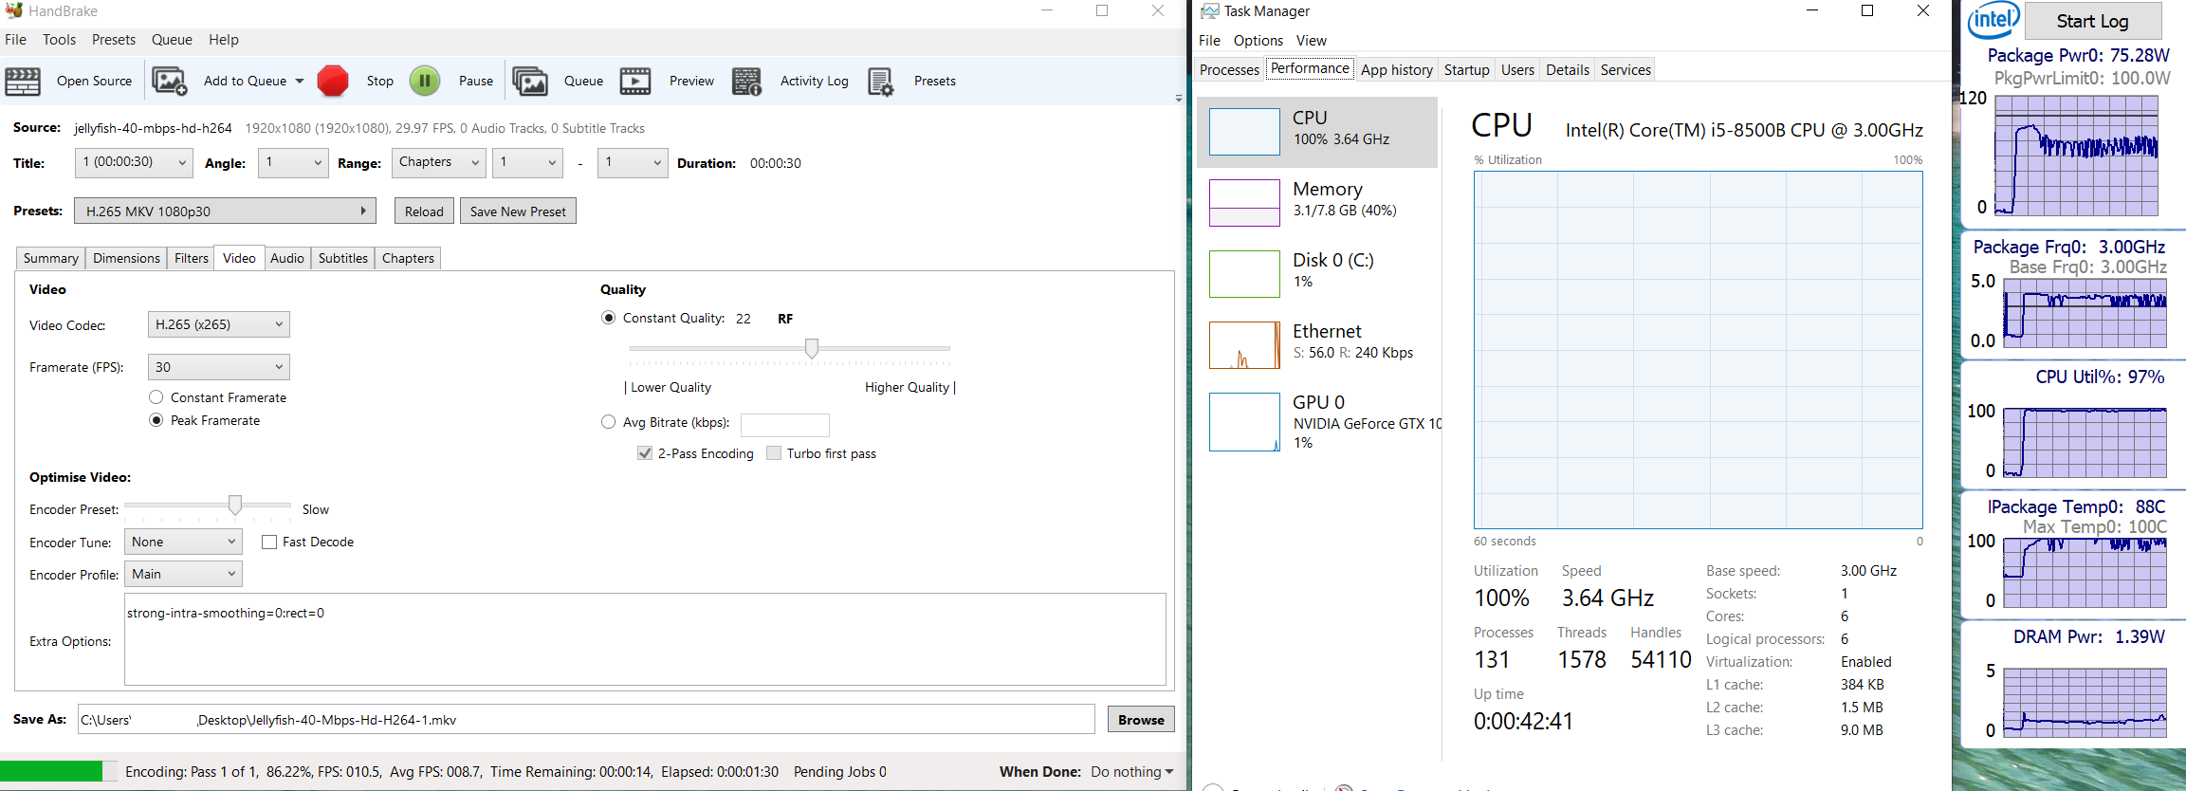The width and height of the screenshot is (2186, 791).
Task: Click the Presets gear document icon
Action: [x=881, y=82]
